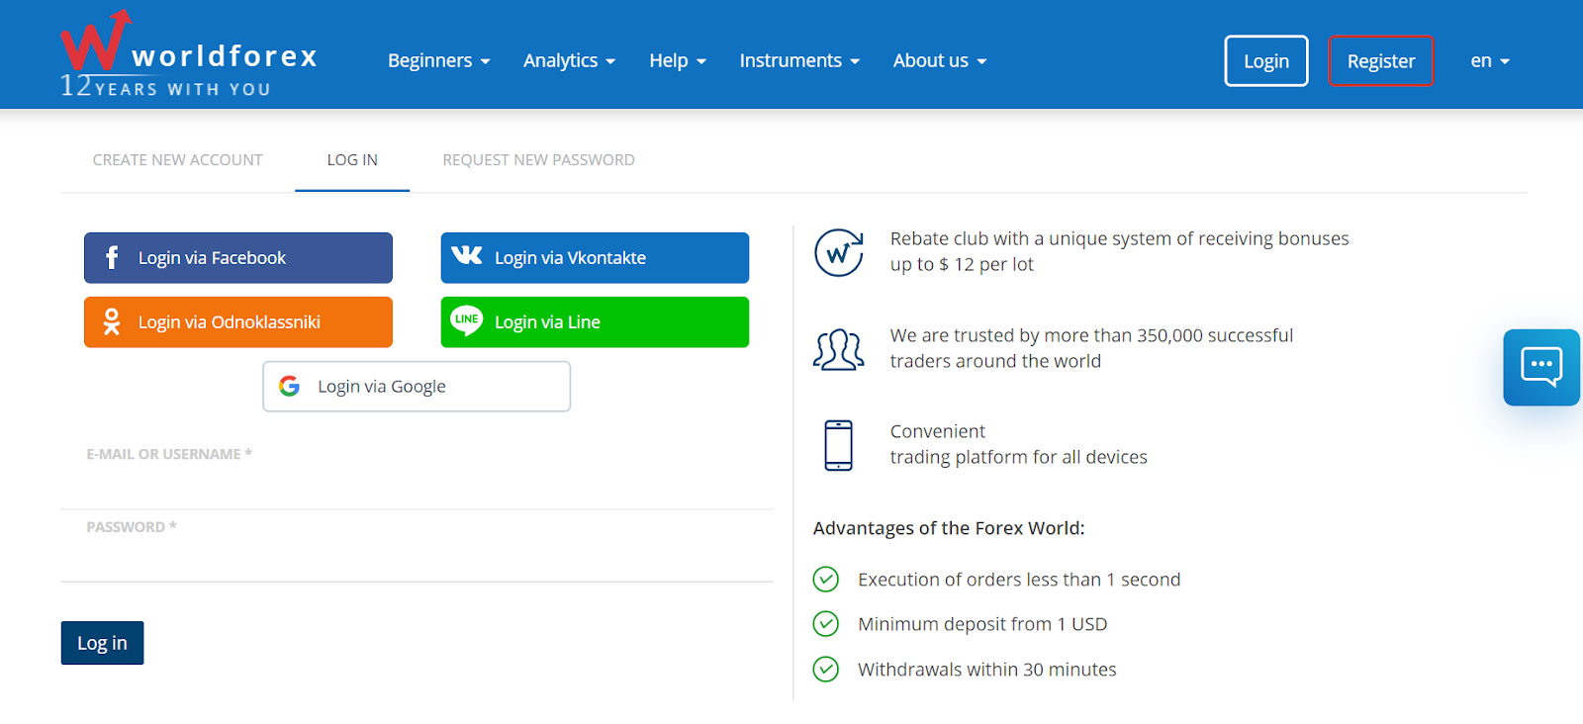Screen dimensions: 1583x724
Task: Click the Login header button
Action: coord(1266,60)
